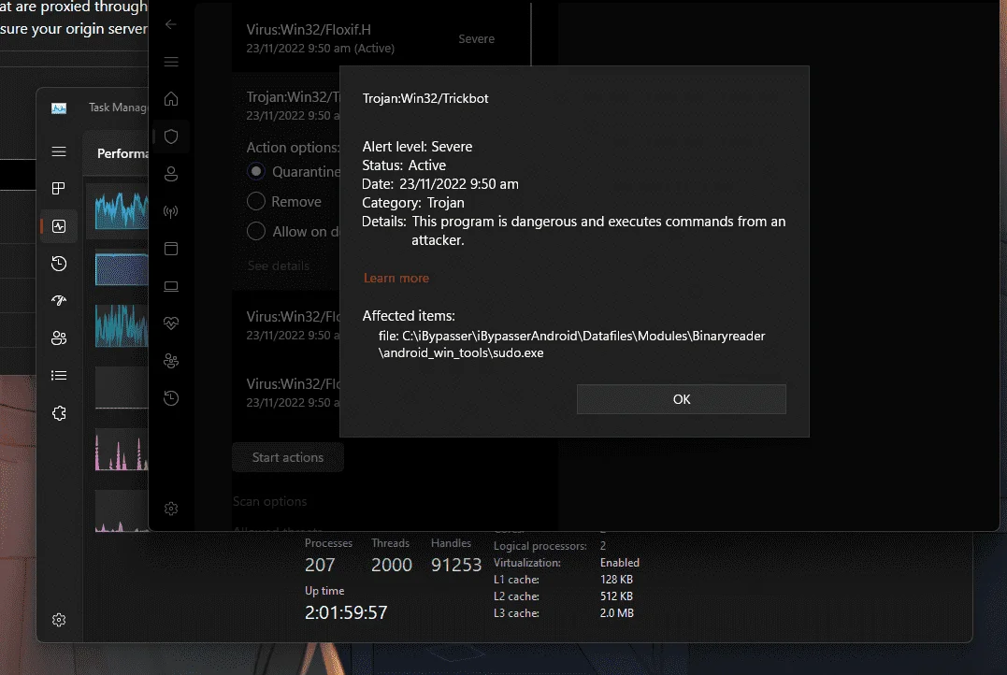Open Protection history clock icon

pyautogui.click(x=171, y=398)
